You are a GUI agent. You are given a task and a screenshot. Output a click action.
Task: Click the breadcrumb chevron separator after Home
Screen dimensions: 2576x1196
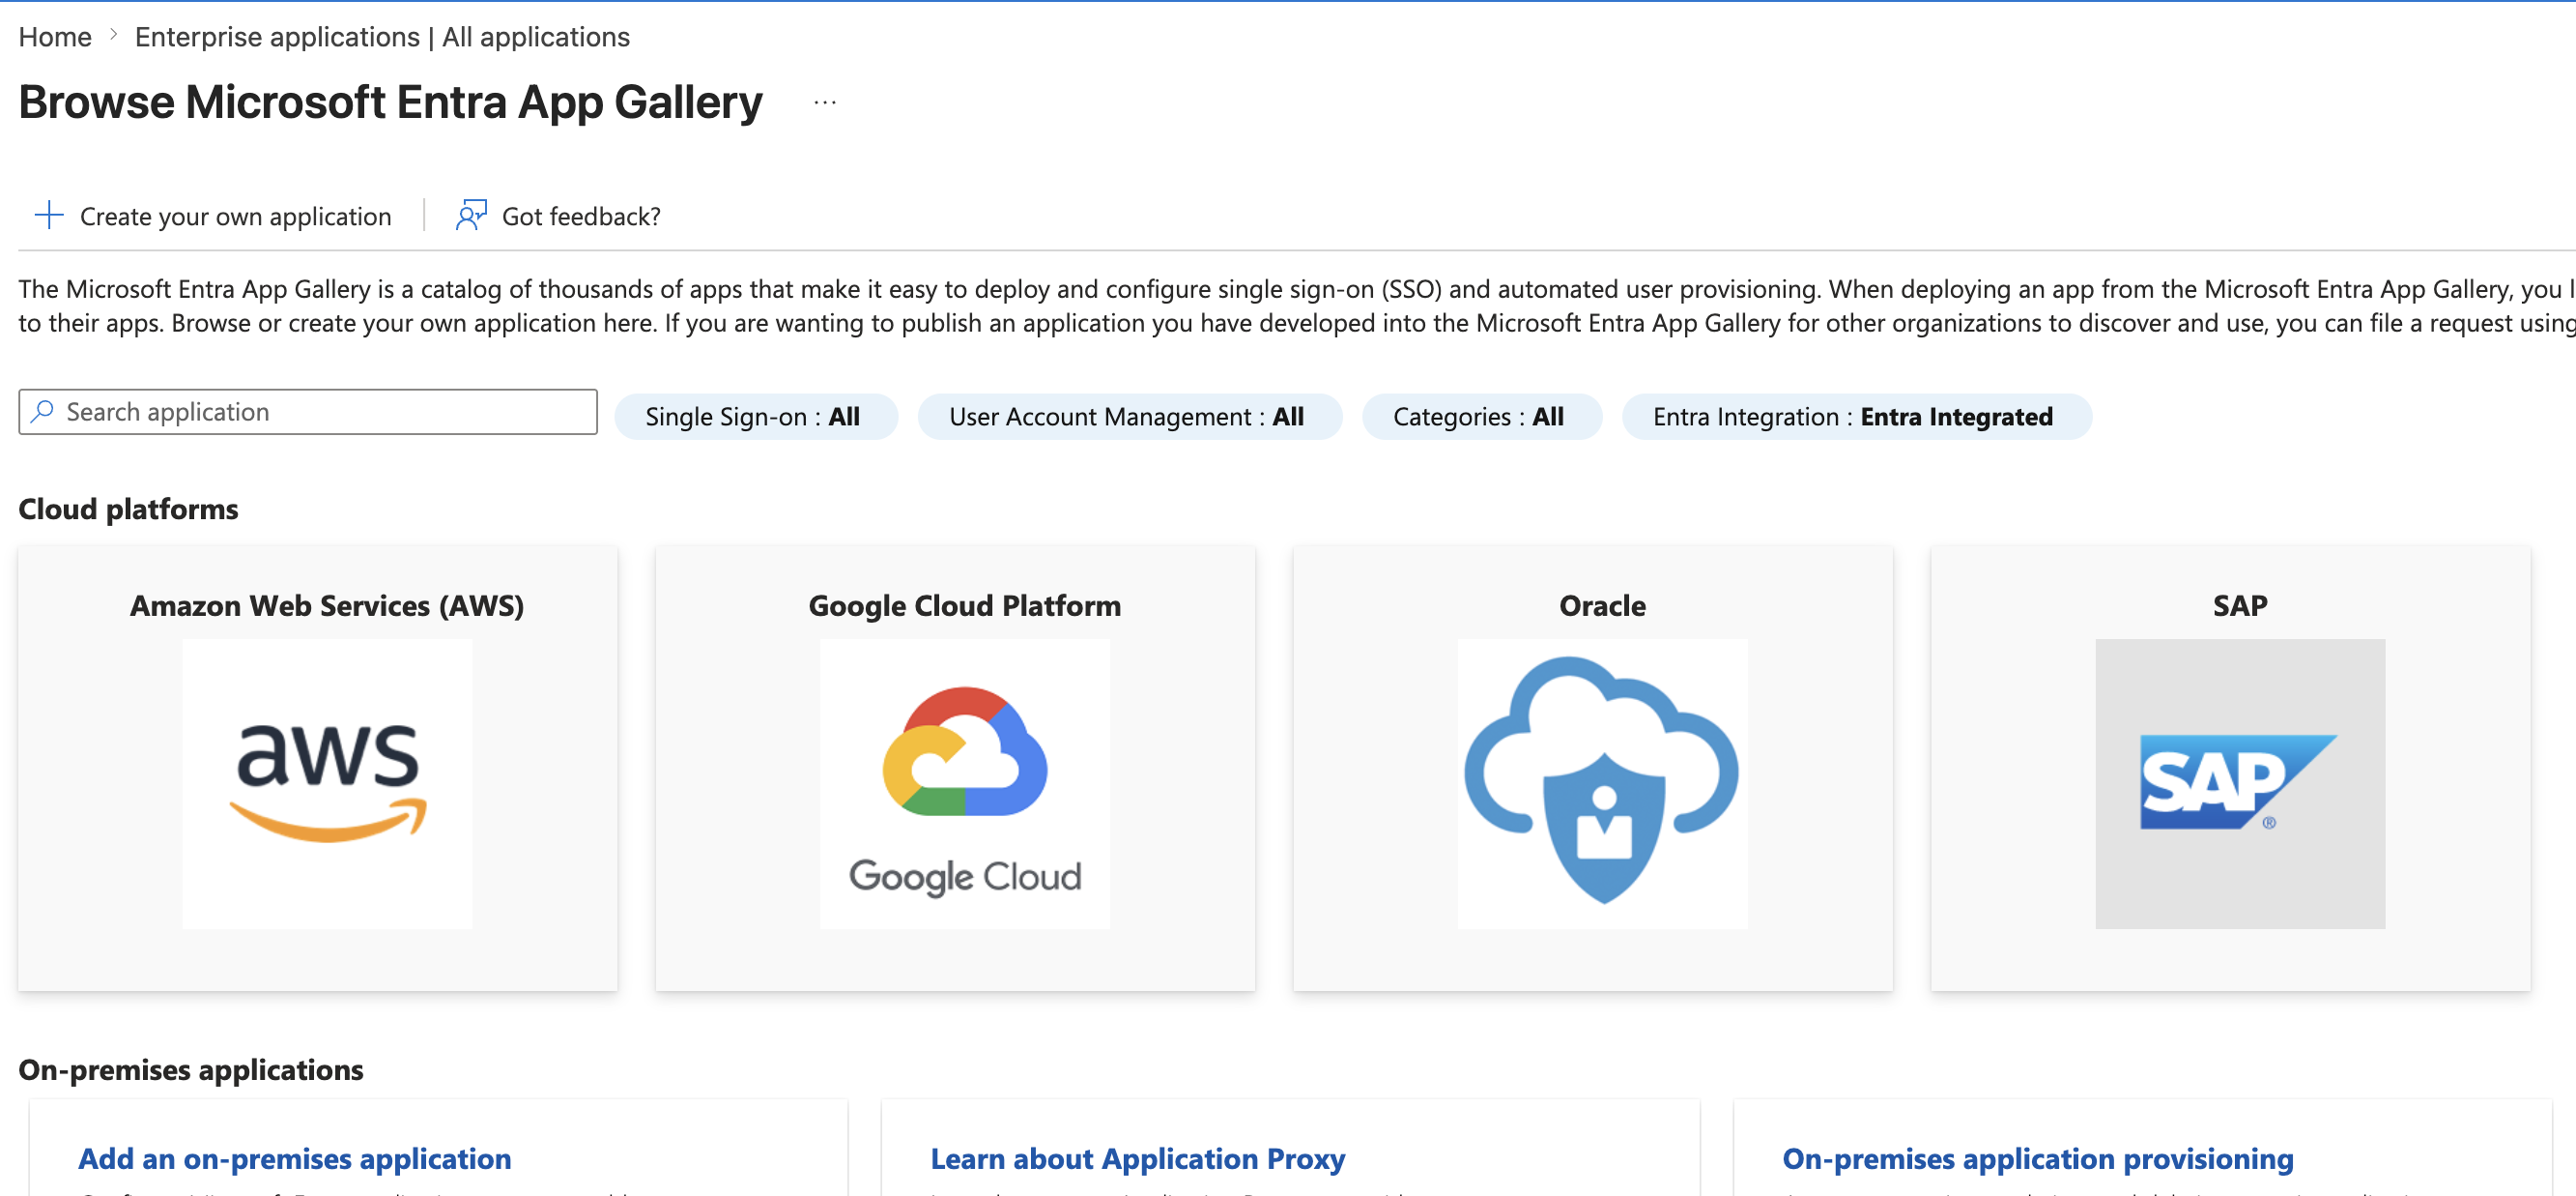click(113, 35)
